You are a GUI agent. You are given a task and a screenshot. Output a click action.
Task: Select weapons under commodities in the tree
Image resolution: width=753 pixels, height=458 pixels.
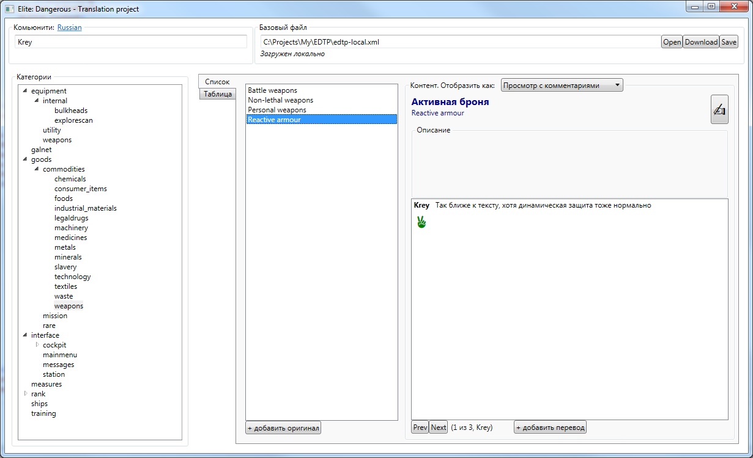69,306
